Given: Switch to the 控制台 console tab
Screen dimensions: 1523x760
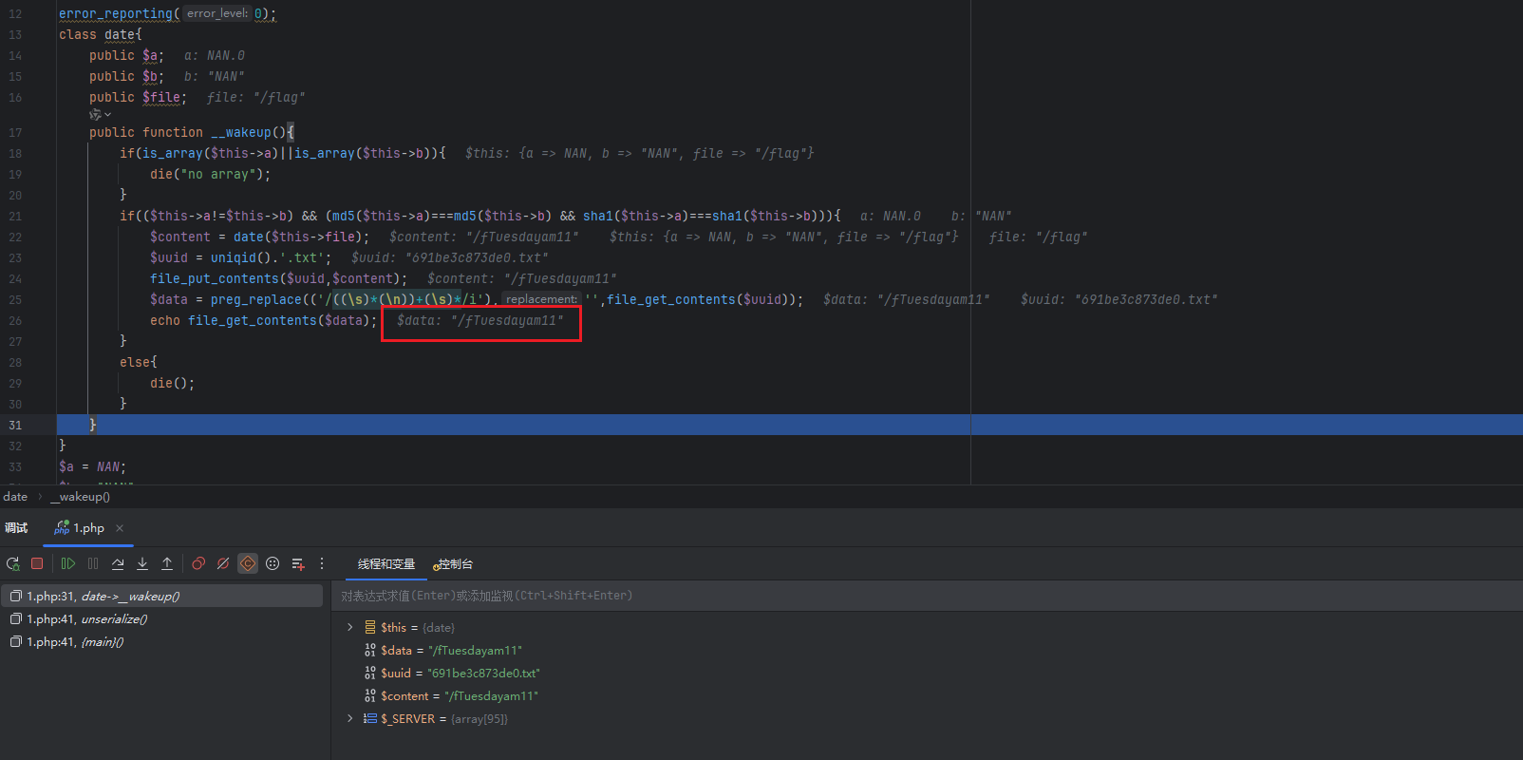Looking at the screenshot, I should click(453, 564).
